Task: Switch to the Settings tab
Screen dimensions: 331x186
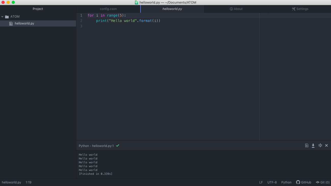Action: click(300, 9)
